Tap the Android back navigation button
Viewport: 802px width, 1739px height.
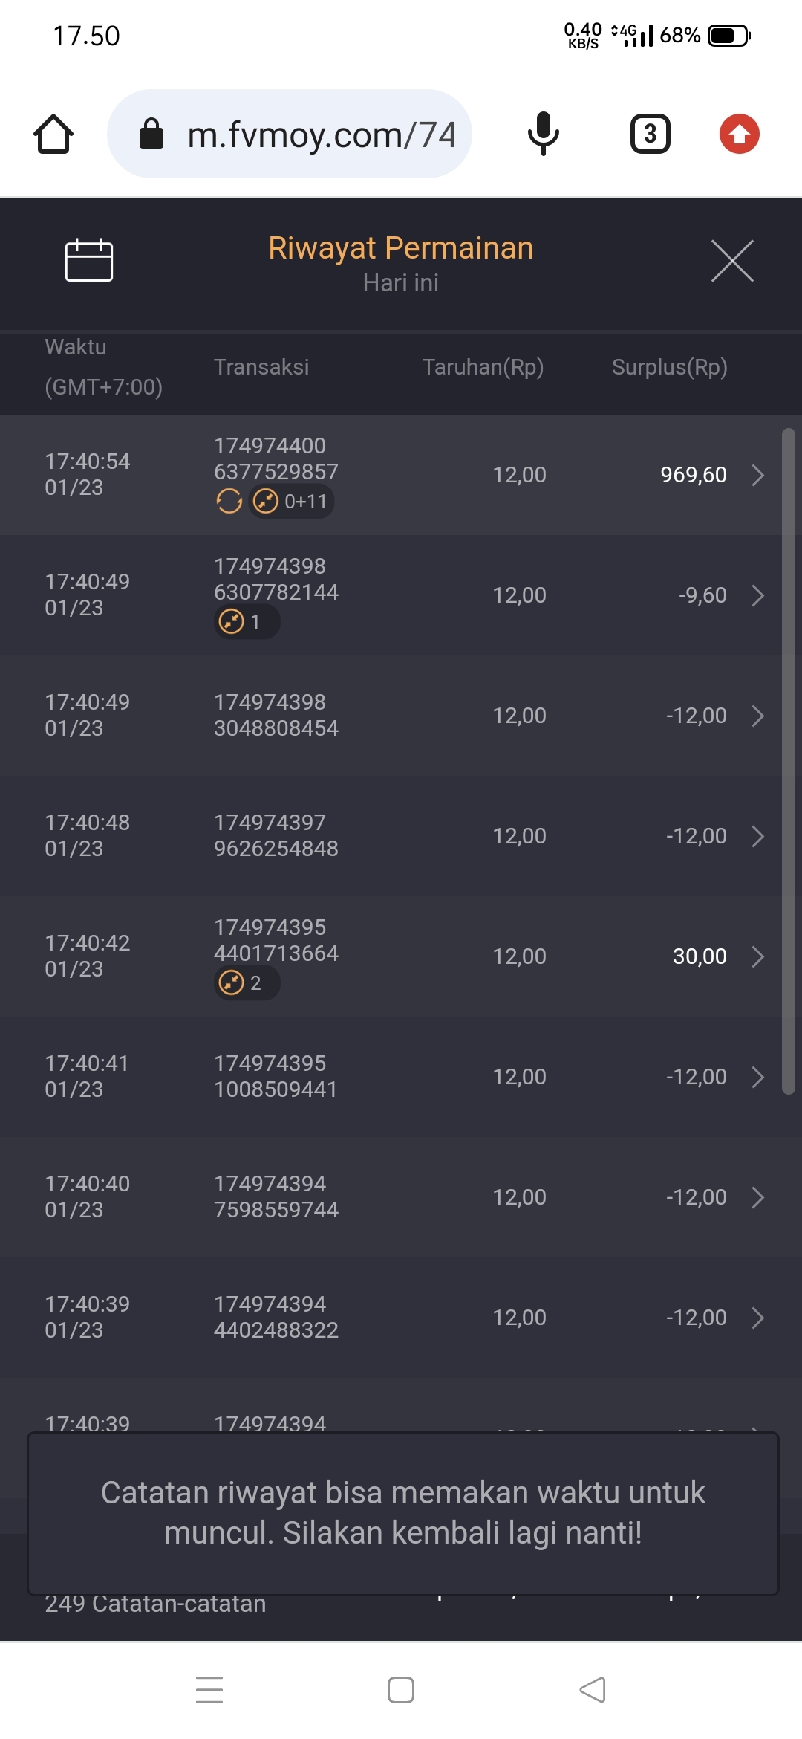click(593, 1689)
